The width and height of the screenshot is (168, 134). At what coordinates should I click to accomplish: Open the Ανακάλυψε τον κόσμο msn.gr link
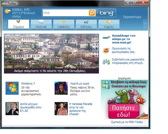click(124, 39)
